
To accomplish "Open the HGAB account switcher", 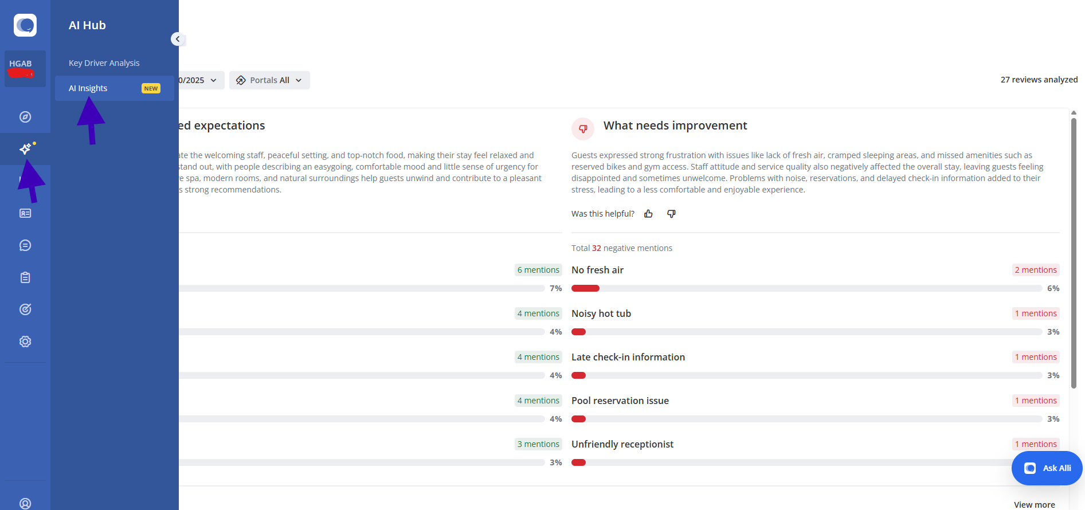I will 25,69.
